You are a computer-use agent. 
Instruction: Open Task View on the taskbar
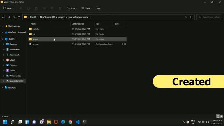pos(20,122)
